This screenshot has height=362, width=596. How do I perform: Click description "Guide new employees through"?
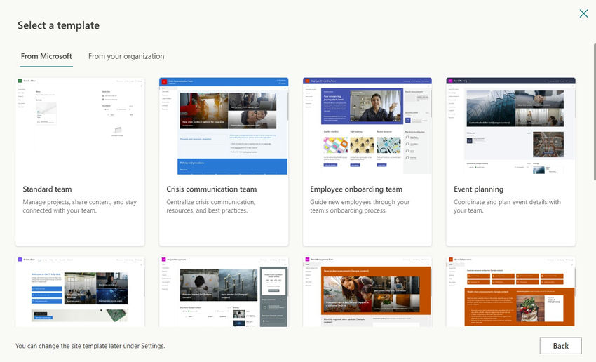point(360,206)
